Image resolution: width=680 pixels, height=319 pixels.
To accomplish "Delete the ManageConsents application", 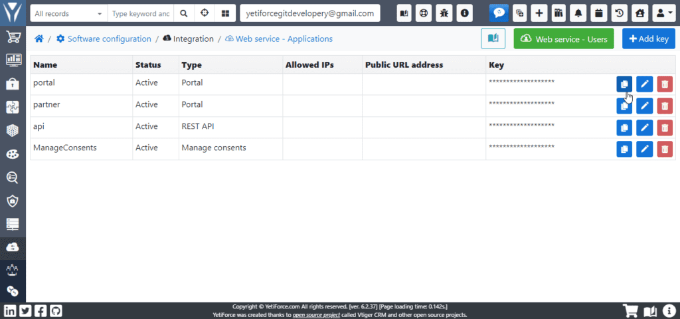I will 665,150.
